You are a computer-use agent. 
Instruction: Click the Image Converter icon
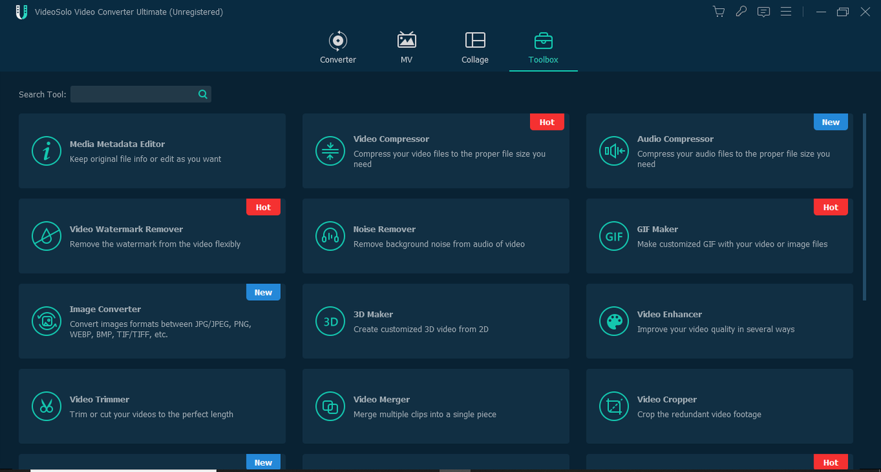[47, 322]
